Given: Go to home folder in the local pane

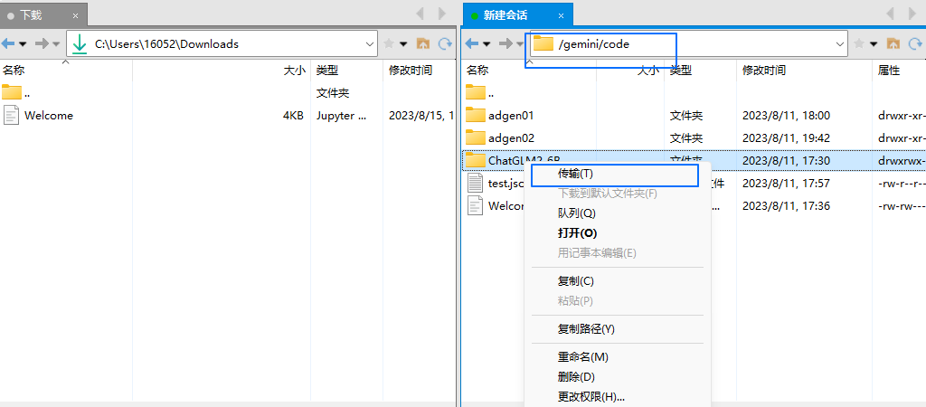Looking at the screenshot, I should (422, 43).
